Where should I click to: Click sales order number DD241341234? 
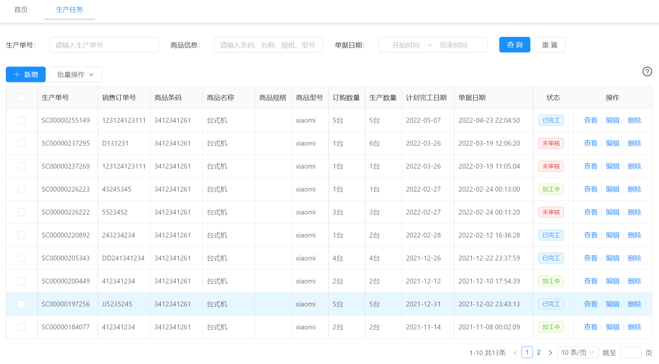[x=123, y=258]
